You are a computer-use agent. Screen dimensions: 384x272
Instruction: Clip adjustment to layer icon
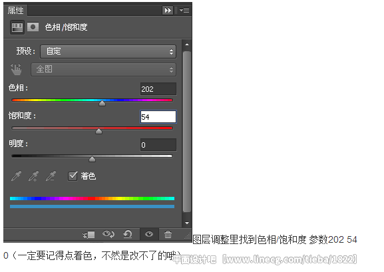click(89, 235)
